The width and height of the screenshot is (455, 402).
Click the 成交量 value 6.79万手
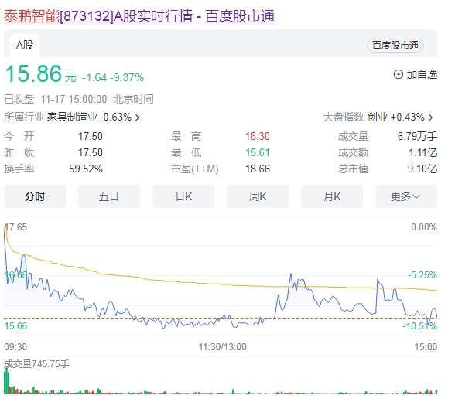tap(417, 136)
